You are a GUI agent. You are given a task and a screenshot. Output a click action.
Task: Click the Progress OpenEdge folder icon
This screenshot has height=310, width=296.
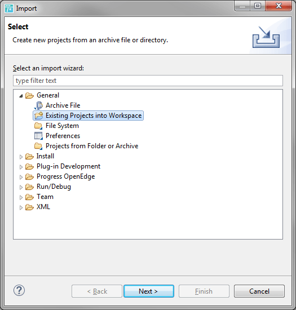click(29, 176)
